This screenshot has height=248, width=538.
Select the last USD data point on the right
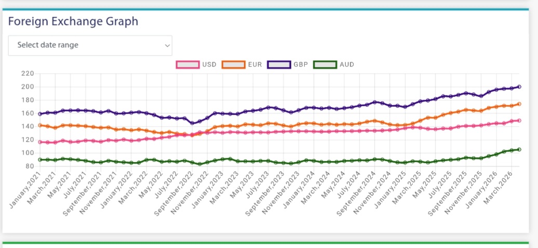point(519,120)
